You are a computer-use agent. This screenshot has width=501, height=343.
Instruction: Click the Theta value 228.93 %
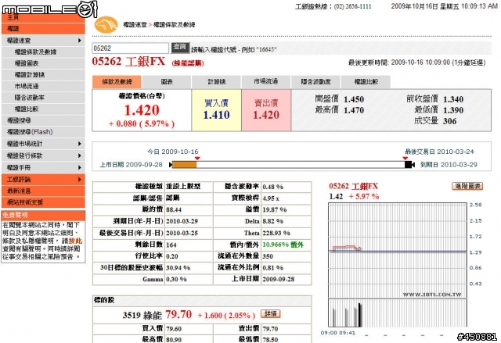[x=276, y=233]
